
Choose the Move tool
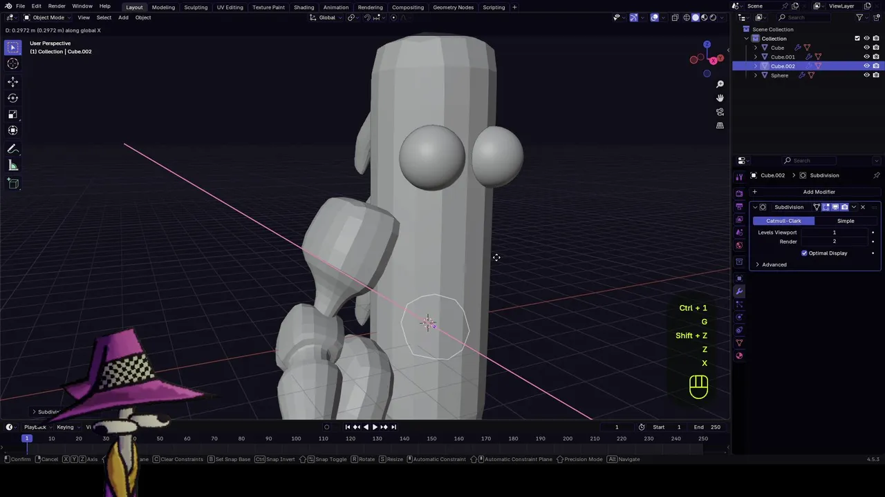tap(12, 81)
